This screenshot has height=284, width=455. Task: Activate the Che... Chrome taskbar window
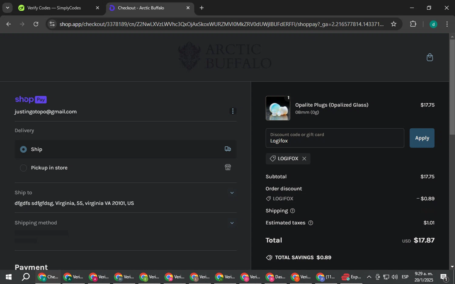click(48, 277)
